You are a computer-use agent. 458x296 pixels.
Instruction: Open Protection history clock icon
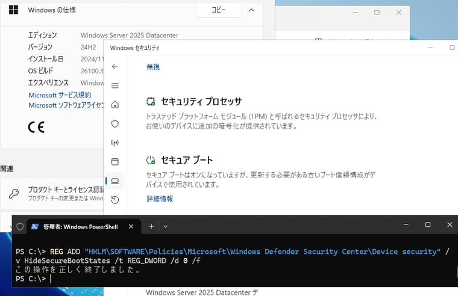click(x=114, y=200)
